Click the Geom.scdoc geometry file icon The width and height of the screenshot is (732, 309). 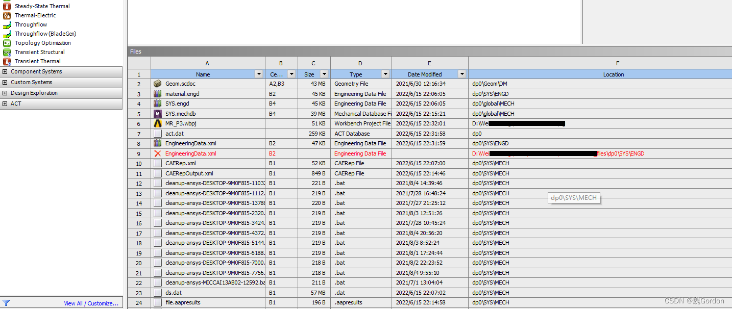click(x=158, y=84)
